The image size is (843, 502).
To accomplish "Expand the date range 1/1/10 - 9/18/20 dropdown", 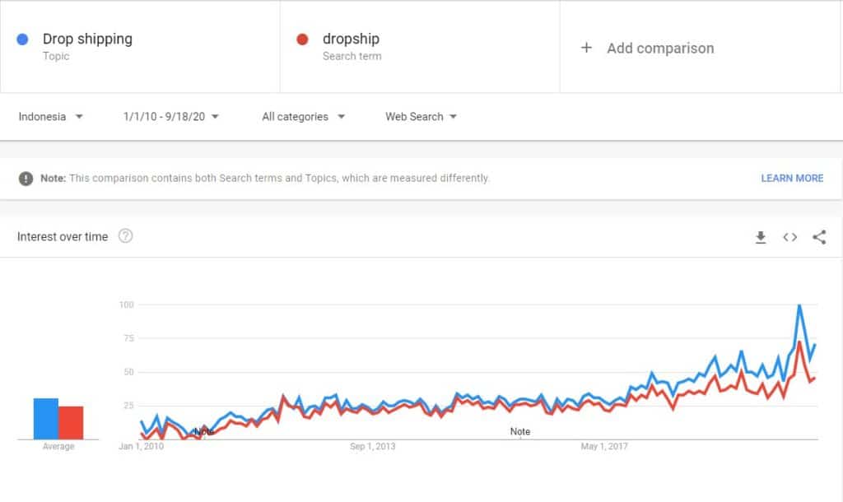I will click(171, 117).
